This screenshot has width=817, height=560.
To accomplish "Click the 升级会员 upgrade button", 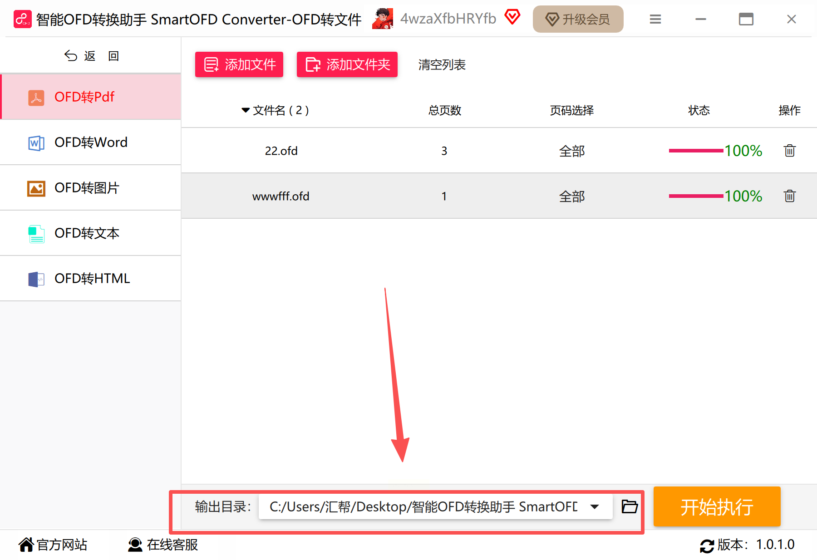I will coord(578,19).
